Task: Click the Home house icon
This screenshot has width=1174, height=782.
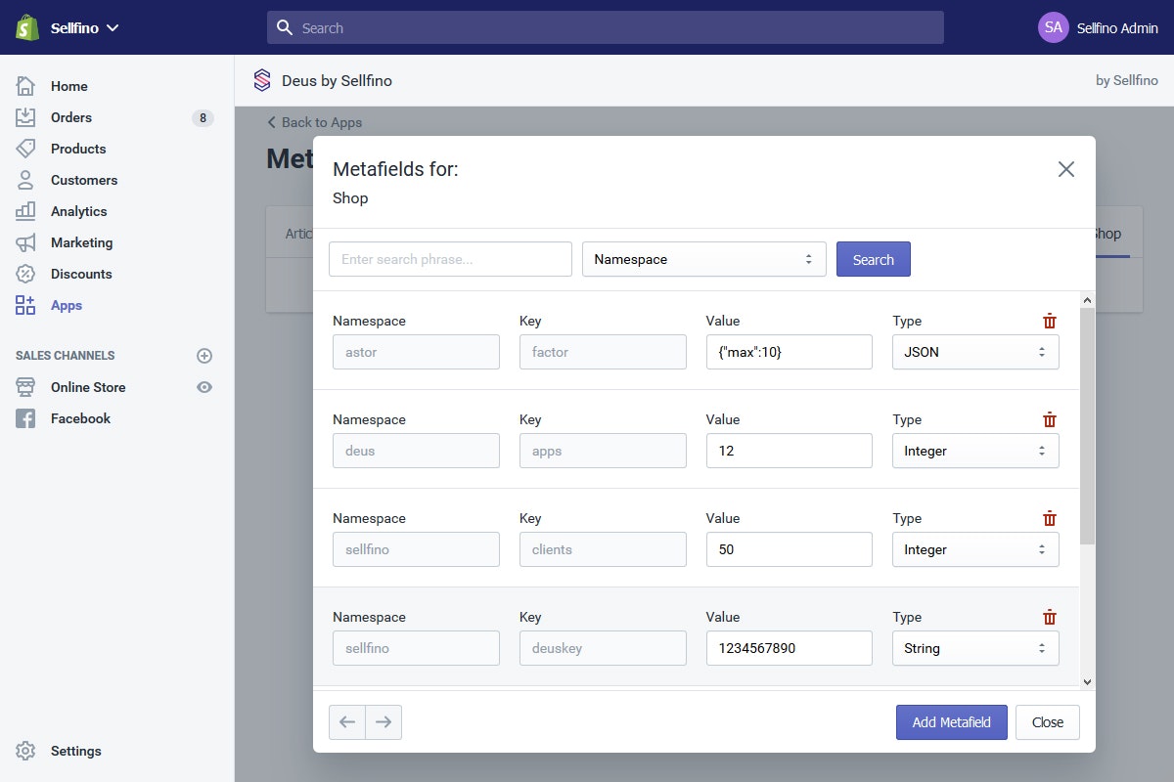Action: pyautogui.click(x=25, y=86)
